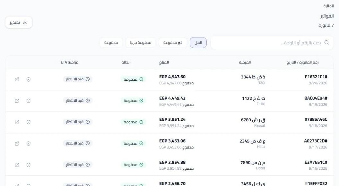The height and width of the screenshot is (186, 339).
Task: Click amount EGP 2,954.88 in bold
Action: click(172, 162)
